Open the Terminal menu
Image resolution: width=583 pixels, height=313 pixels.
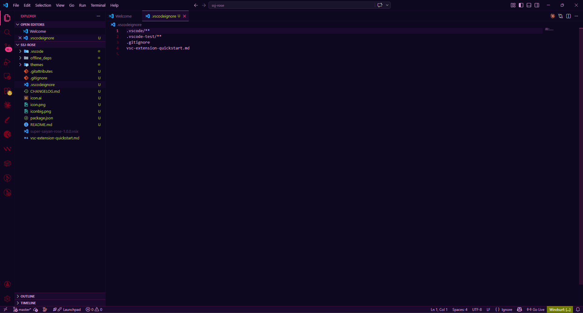[98, 5]
